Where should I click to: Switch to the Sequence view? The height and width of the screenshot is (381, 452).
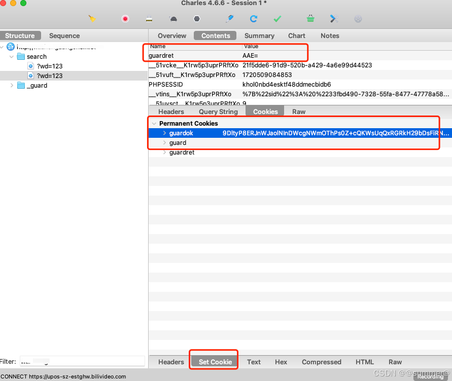pos(64,36)
